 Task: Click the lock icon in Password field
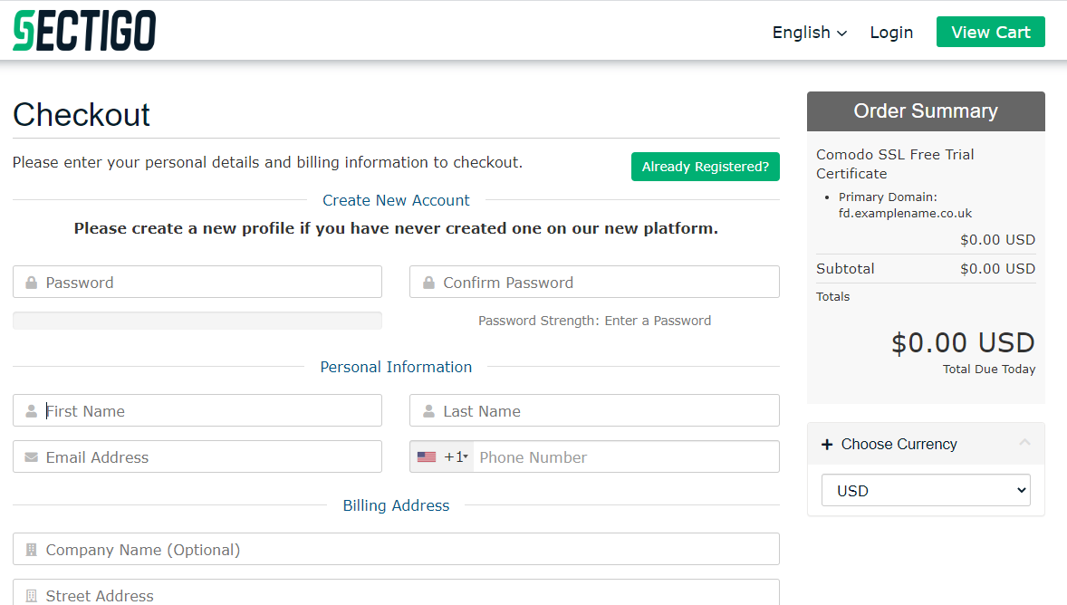(x=32, y=283)
